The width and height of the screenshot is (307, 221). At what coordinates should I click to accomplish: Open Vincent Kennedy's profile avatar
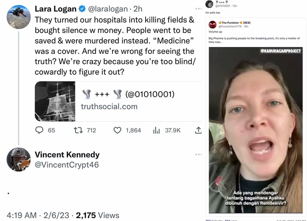pyautogui.click(x=19, y=159)
